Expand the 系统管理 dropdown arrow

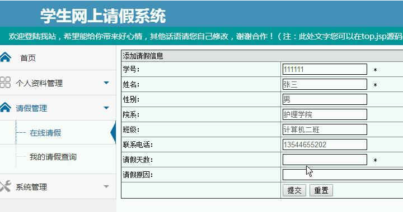(106, 187)
